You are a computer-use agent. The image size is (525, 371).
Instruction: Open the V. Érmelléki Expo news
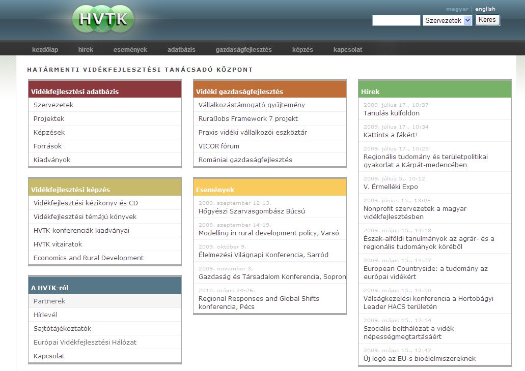coord(391,187)
